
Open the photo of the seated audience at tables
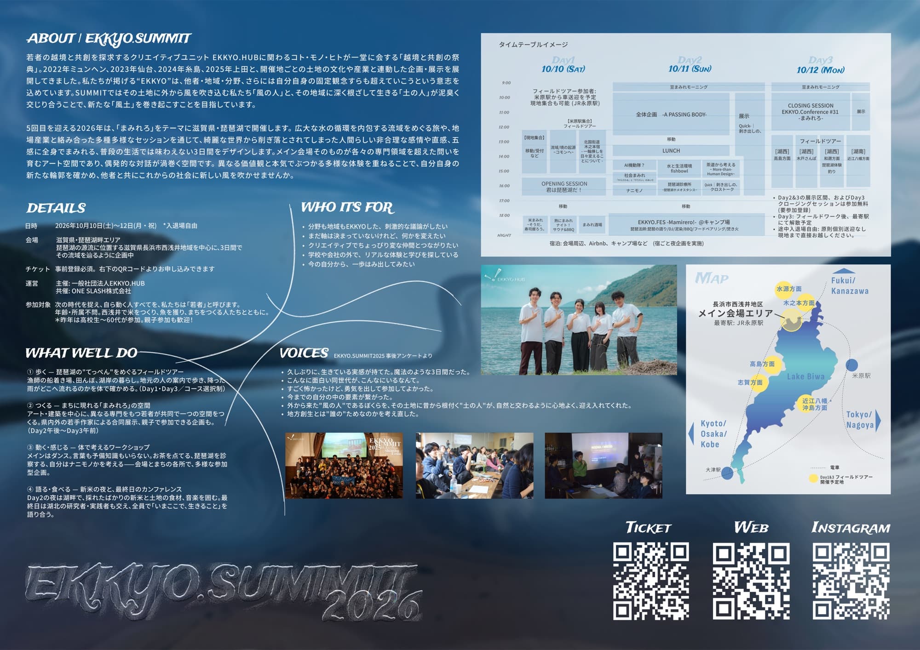(x=474, y=465)
